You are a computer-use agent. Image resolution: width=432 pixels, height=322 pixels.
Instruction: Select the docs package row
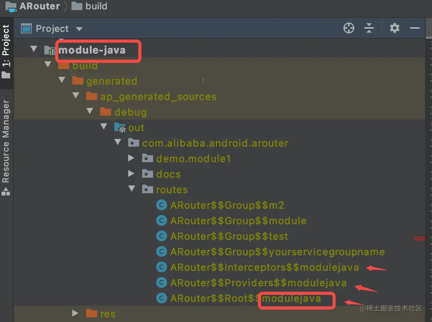point(219,174)
